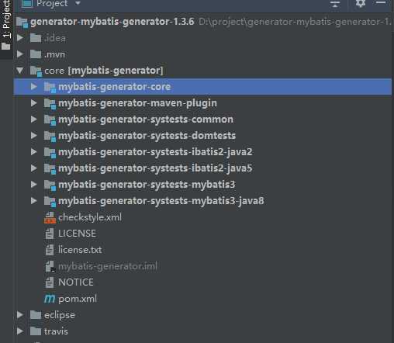The width and height of the screenshot is (394, 343).
Task: Expand mybatis-generator-systests-mybatis3-java8 module
Action: [34, 200]
